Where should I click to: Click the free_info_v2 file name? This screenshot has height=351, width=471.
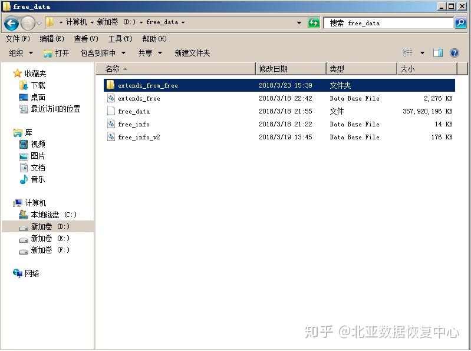coord(139,137)
